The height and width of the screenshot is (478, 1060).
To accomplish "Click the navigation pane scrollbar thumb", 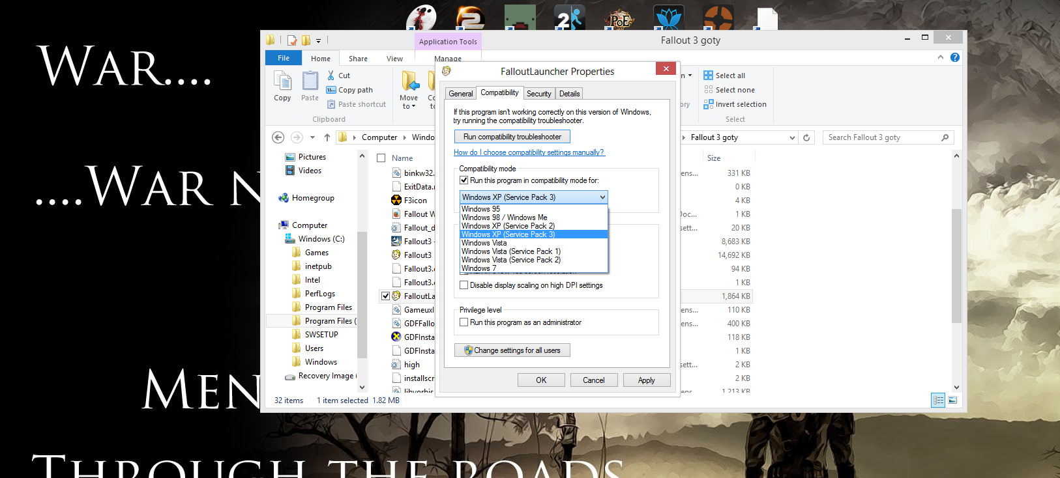I will [x=362, y=294].
